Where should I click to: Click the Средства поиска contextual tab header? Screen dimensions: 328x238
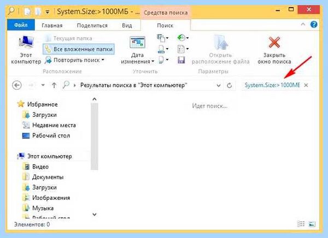166,13
